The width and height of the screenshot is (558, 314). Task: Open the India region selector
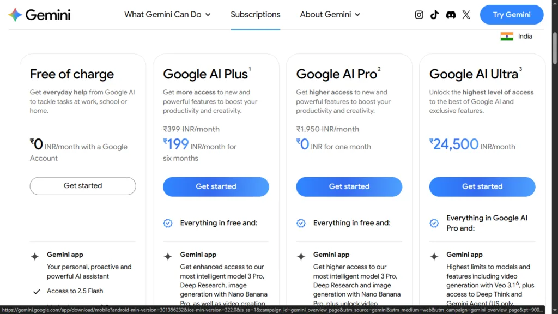tap(516, 36)
